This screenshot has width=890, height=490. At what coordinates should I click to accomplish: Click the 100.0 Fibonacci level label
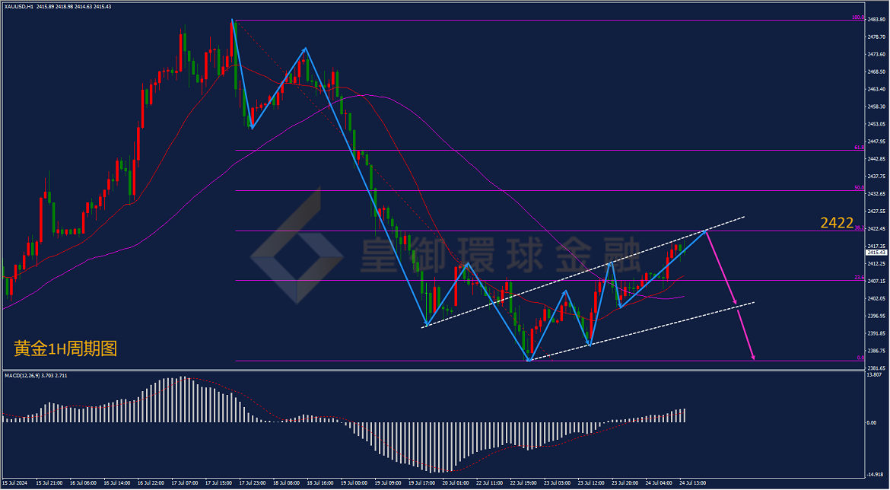point(857,17)
